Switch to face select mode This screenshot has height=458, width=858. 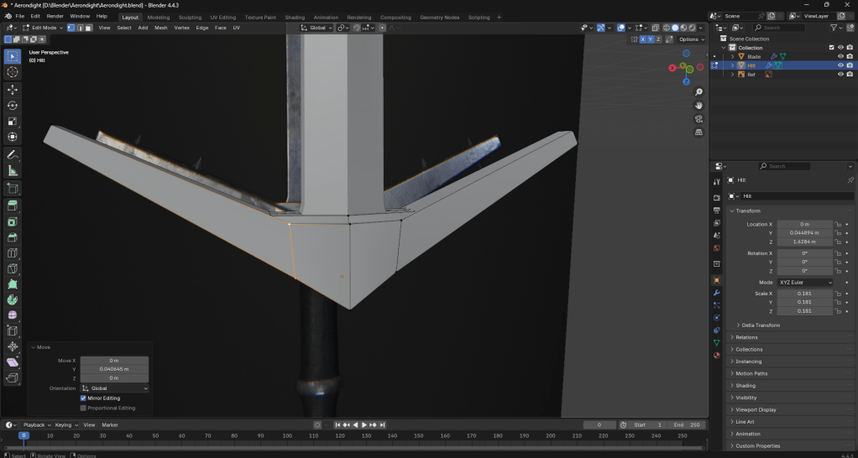tap(87, 28)
